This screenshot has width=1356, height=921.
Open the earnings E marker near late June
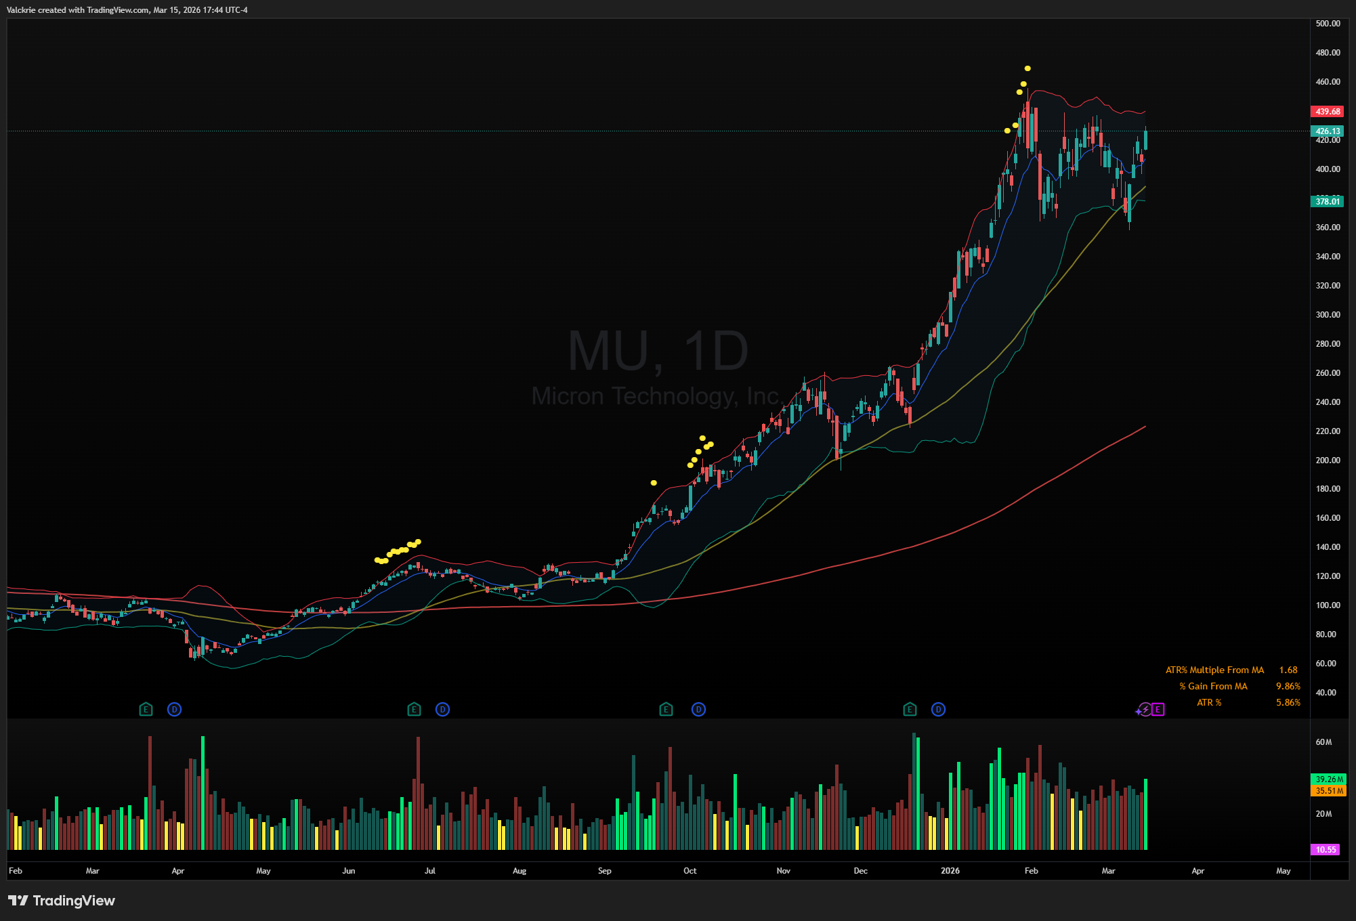click(414, 710)
